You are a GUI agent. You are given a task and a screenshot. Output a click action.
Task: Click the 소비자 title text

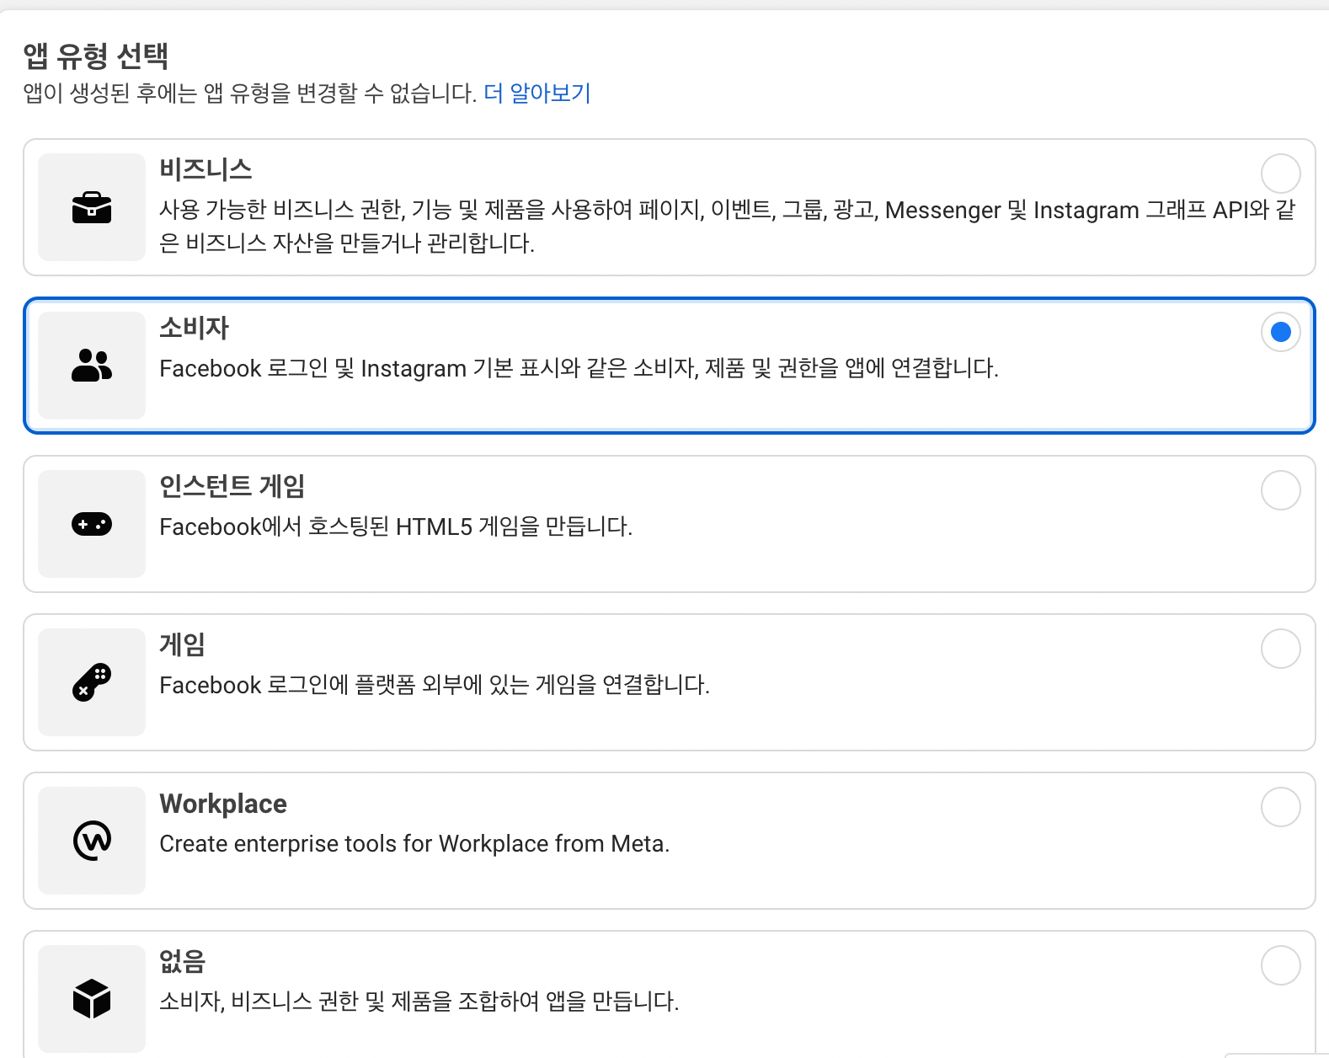point(194,328)
